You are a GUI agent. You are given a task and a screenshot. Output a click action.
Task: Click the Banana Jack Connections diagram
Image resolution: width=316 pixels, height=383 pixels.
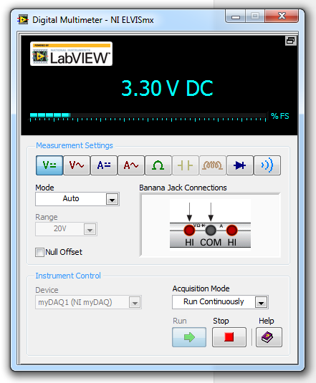click(x=210, y=225)
